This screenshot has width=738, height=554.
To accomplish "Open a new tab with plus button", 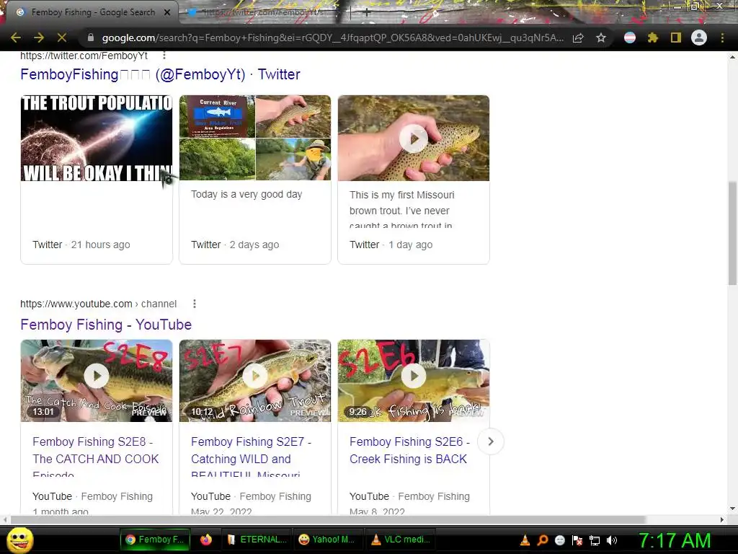I will 367,13.
